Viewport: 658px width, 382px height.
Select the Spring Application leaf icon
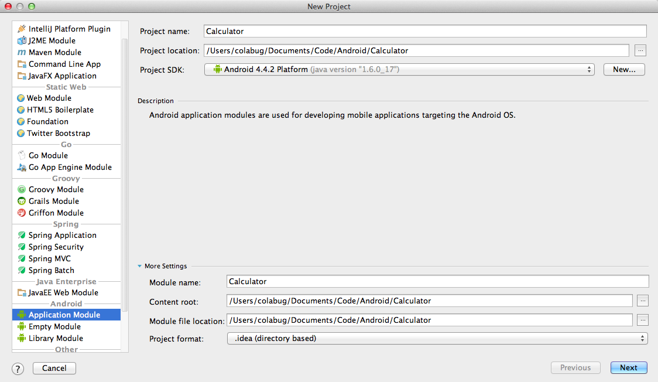(22, 235)
